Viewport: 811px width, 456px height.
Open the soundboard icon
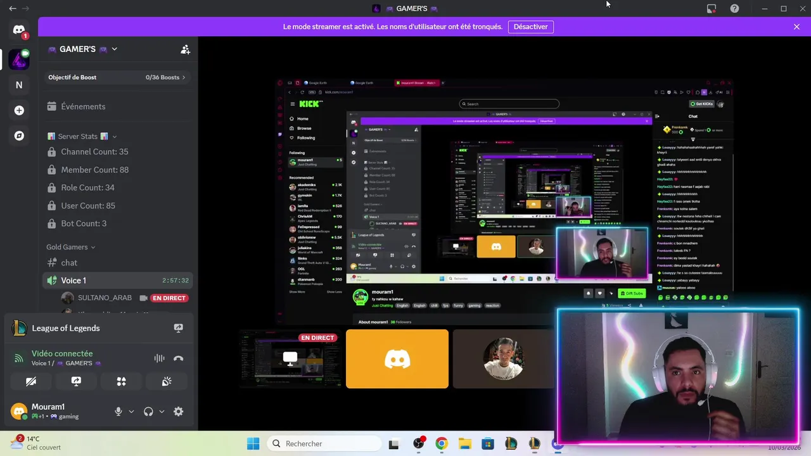click(167, 381)
